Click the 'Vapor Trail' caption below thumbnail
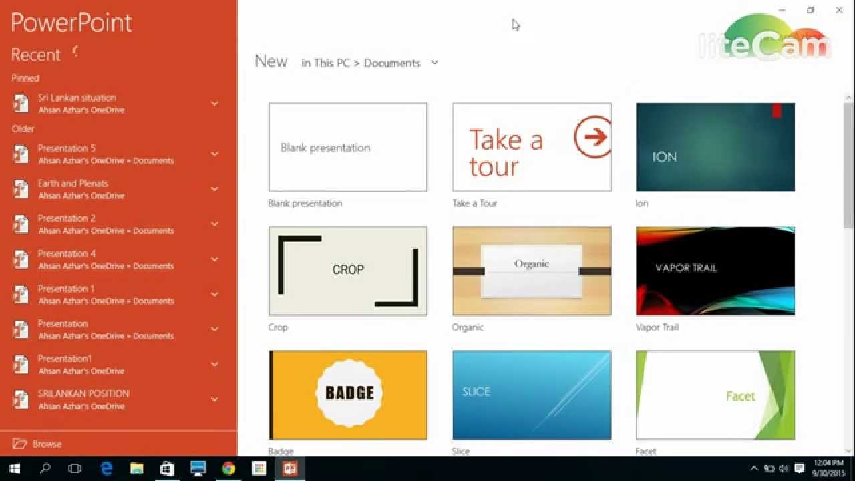855x481 pixels. click(657, 327)
